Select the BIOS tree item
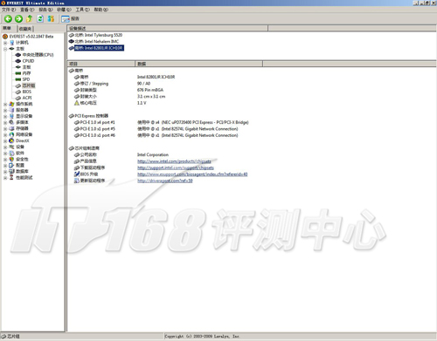437x341 pixels. (26, 92)
